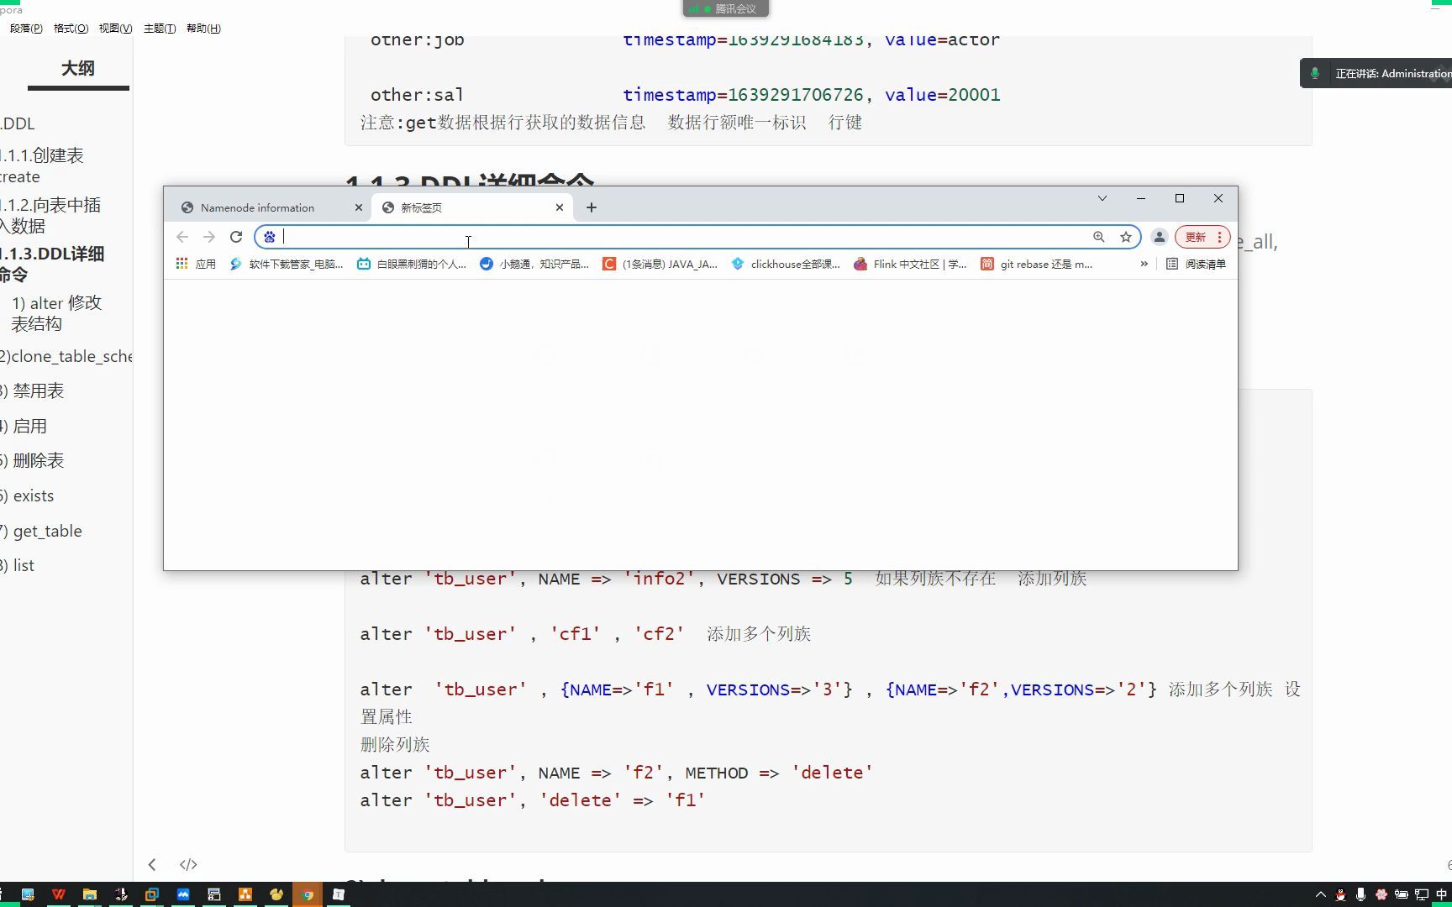Image resolution: width=1452 pixels, height=907 pixels.
Task: Open 段落(P) menu in Typora
Action: coord(26,29)
